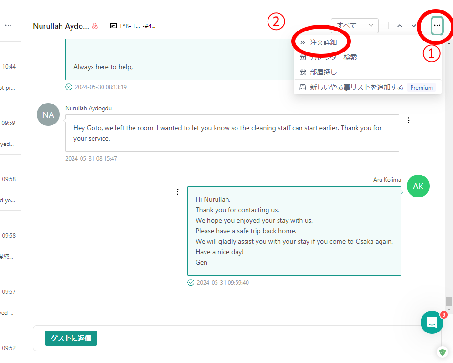Go to next conversation with down chevron
The image size is (453, 363).
[413, 26]
